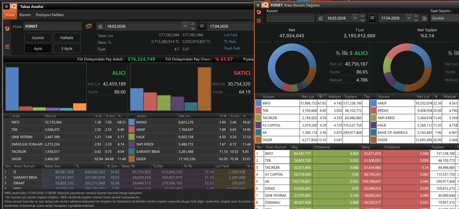Screen dimensions: 459x209
Task: Select GARANTI BBVA row in Azalan table
Action: [190, 151]
